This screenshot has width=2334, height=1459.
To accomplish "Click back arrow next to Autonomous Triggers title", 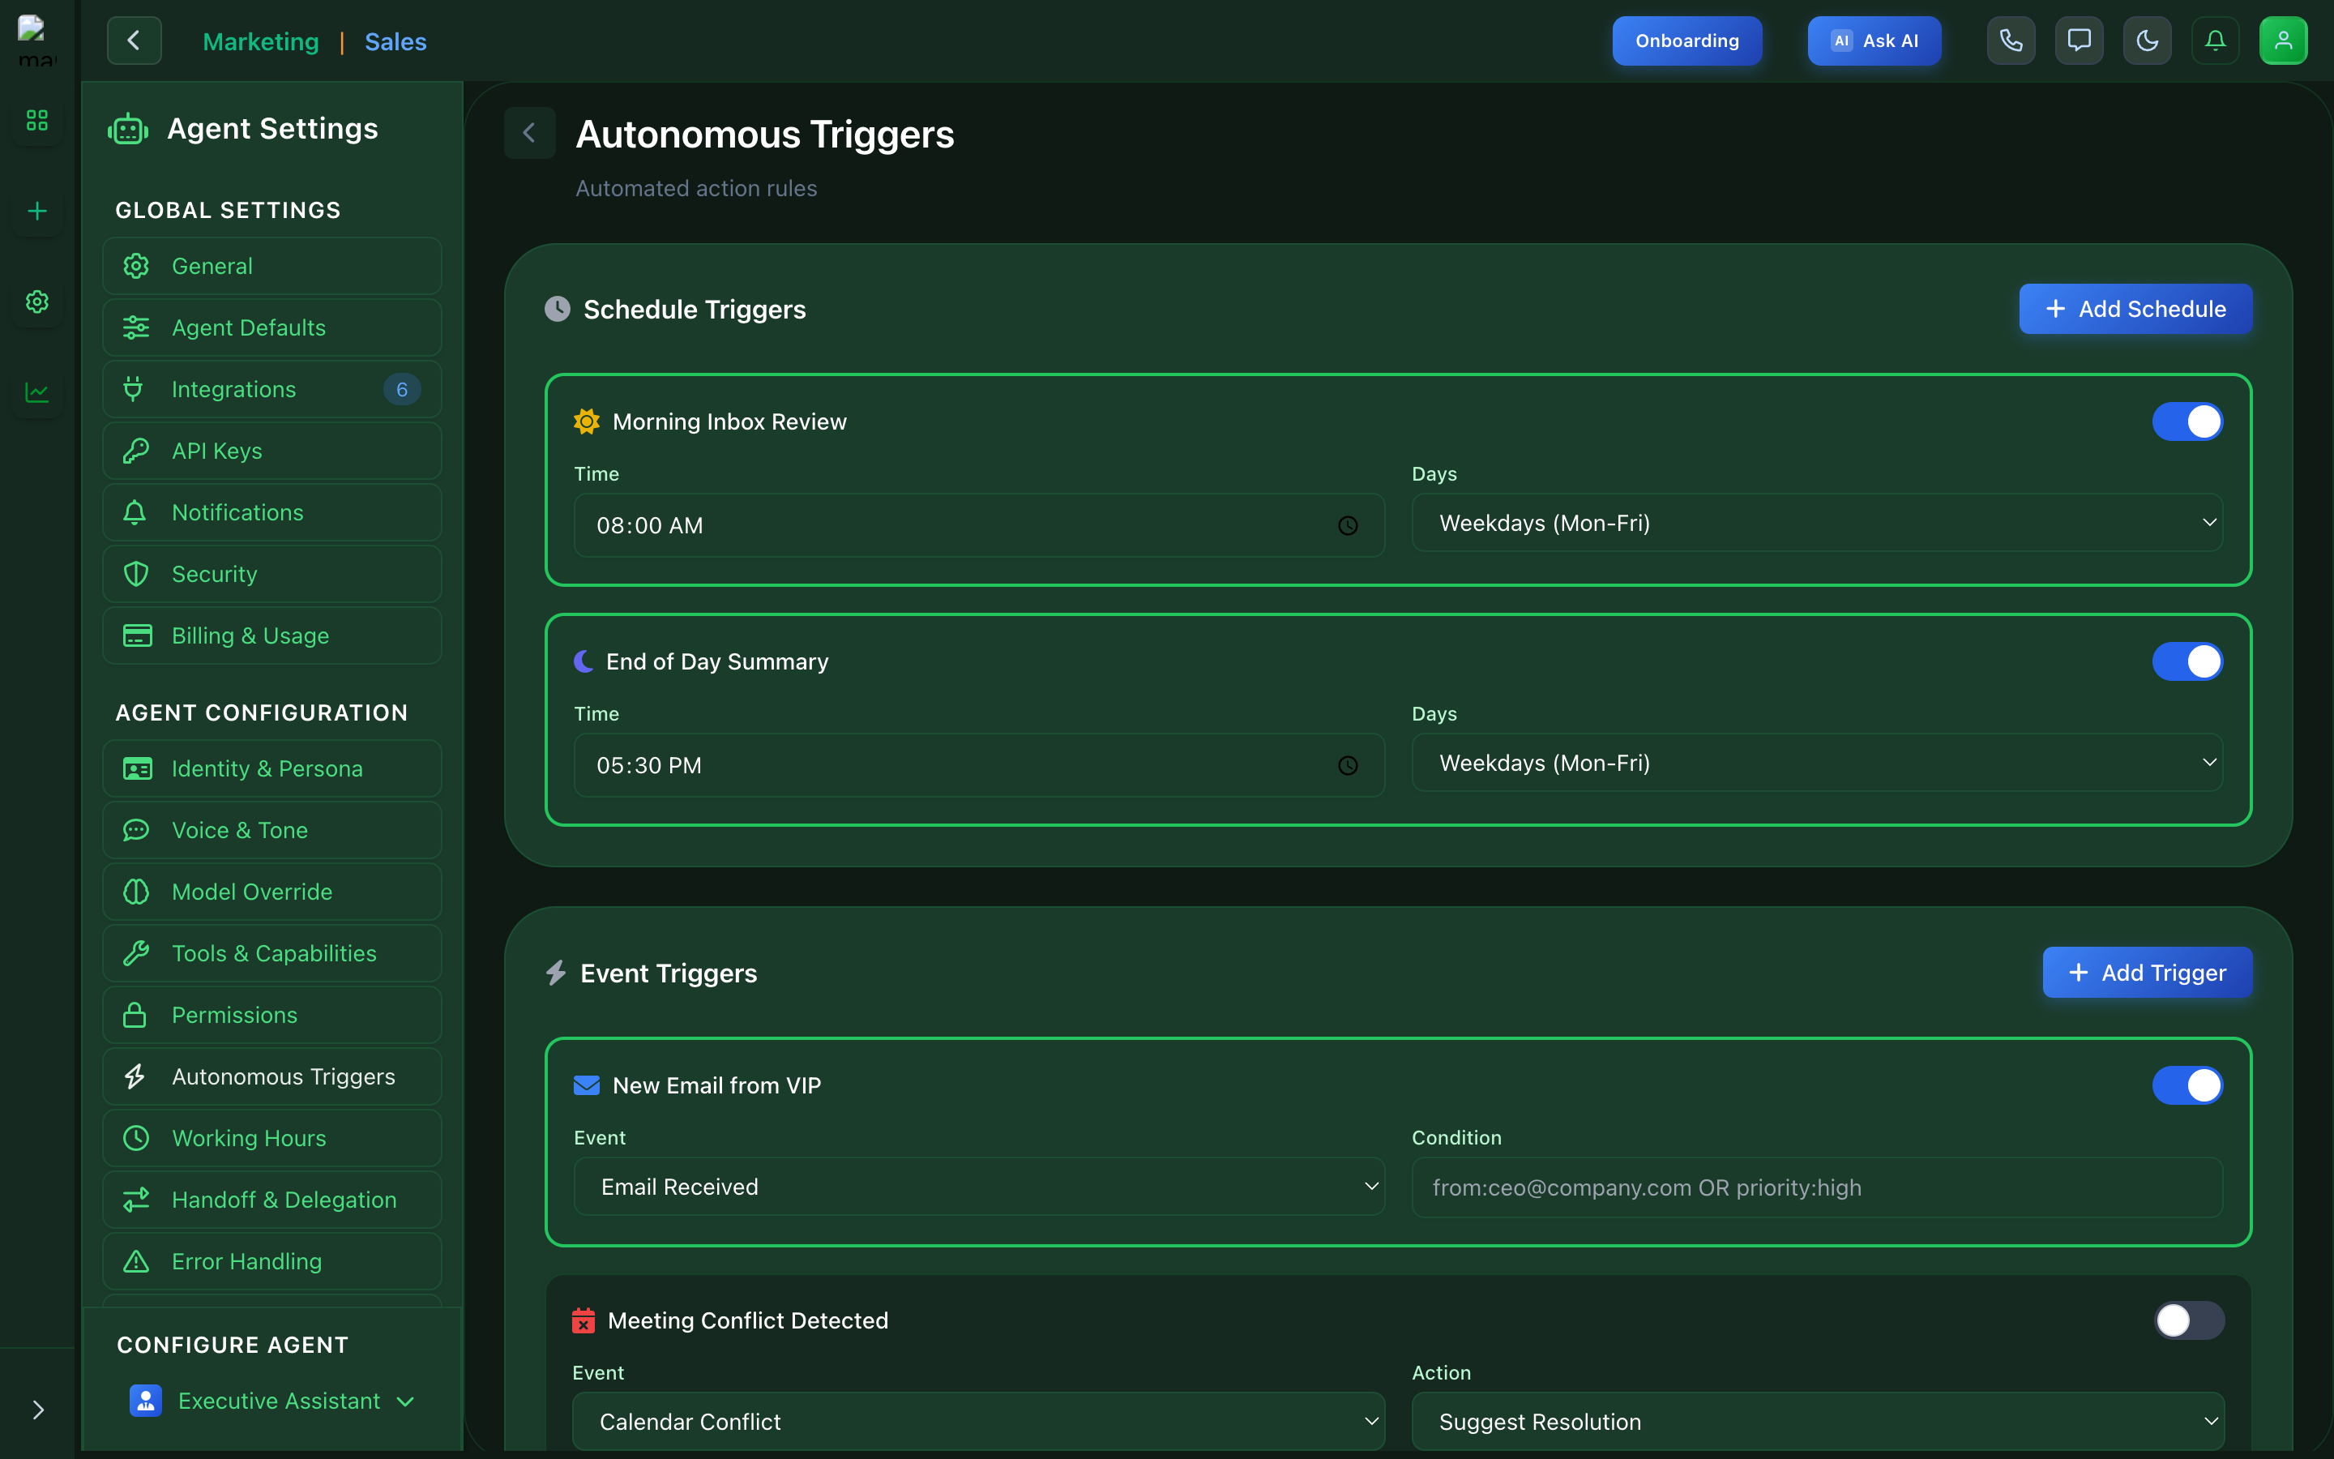I will point(529,133).
